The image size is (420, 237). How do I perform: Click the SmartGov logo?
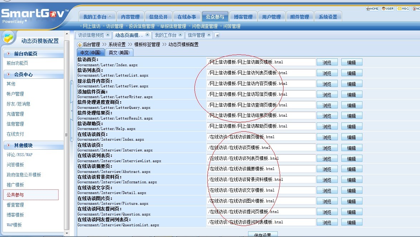coord(35,15)
